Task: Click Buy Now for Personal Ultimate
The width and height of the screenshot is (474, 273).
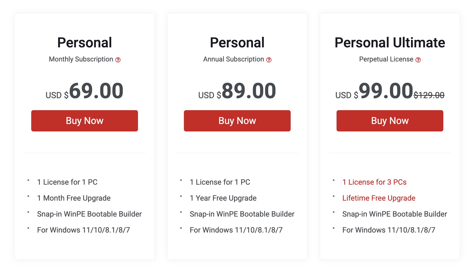Action: coord(390,121)
